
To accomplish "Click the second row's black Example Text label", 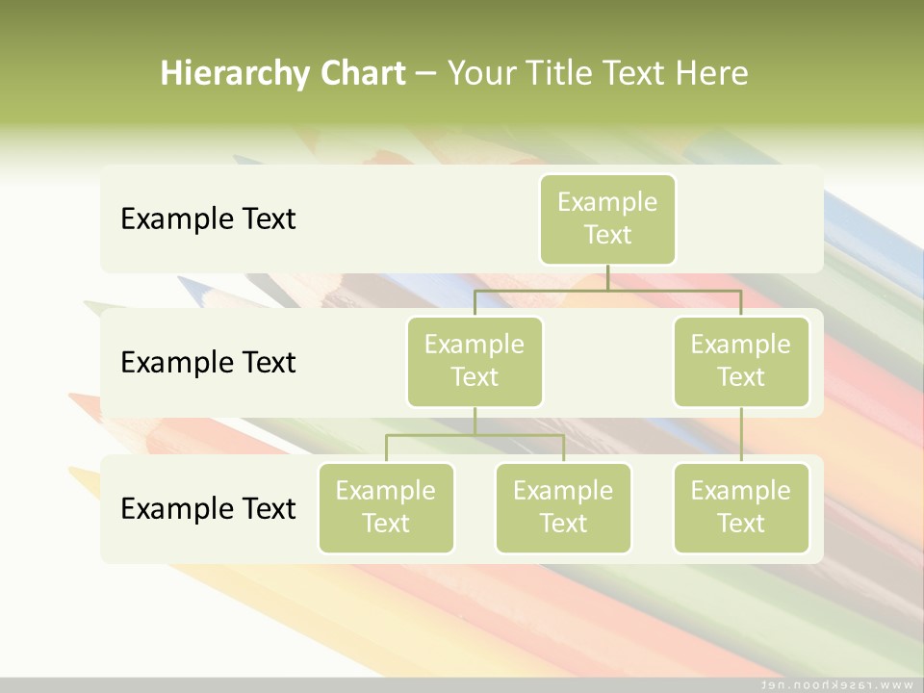I will point(208,363).
